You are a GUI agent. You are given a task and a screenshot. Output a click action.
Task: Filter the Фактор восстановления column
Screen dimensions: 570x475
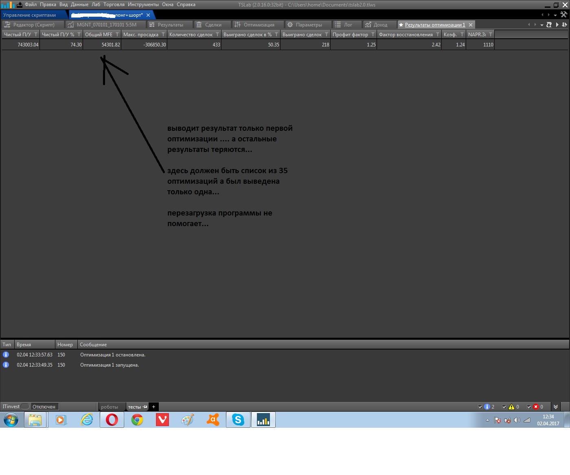[438, 35]
